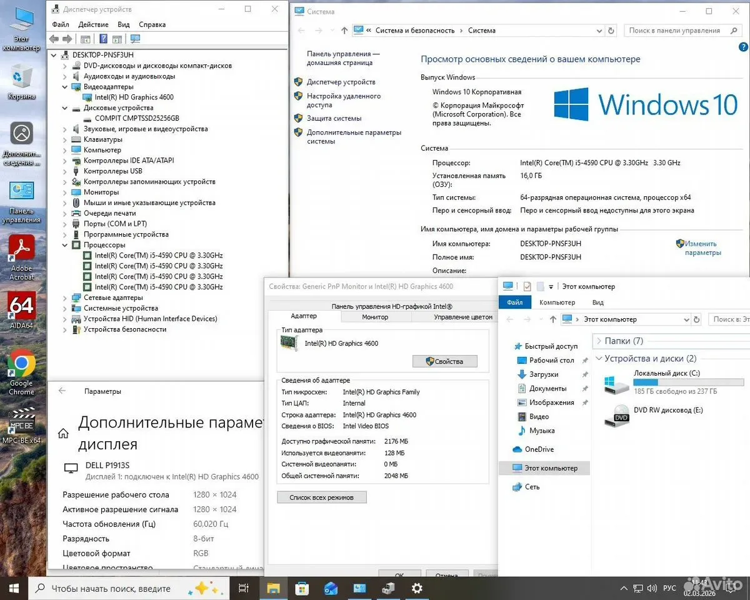Collapse Видеоадаптеры tree node
750x600 pixels.
pos(65,87)
